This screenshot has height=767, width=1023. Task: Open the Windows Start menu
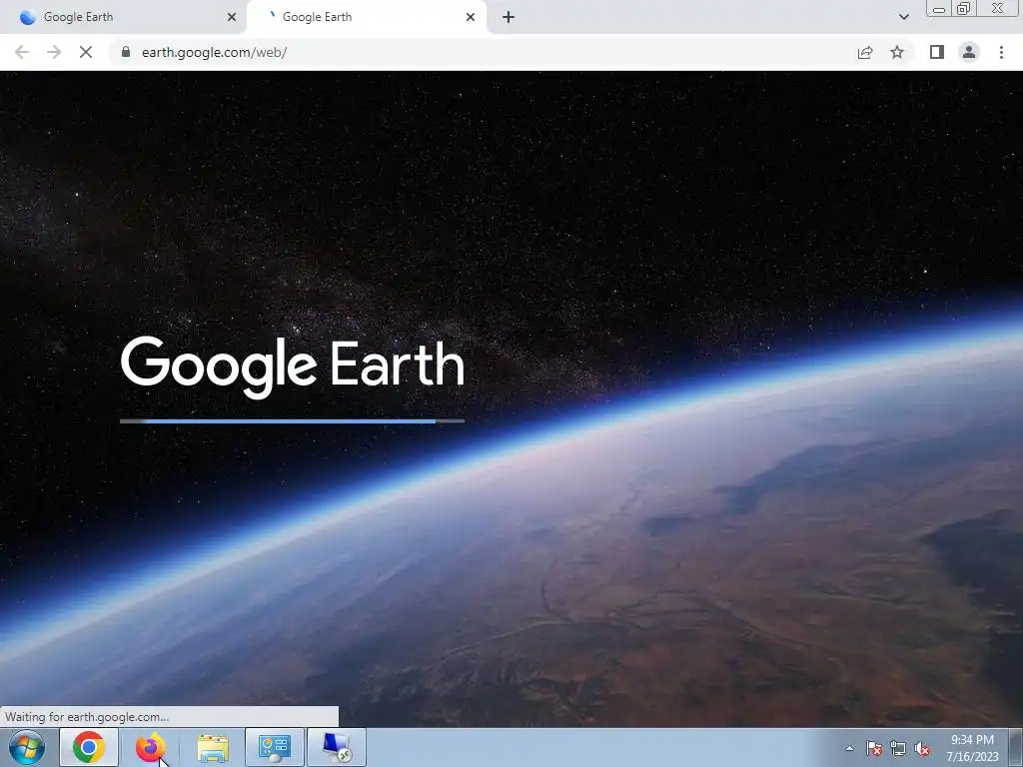(x=27, y=747)
